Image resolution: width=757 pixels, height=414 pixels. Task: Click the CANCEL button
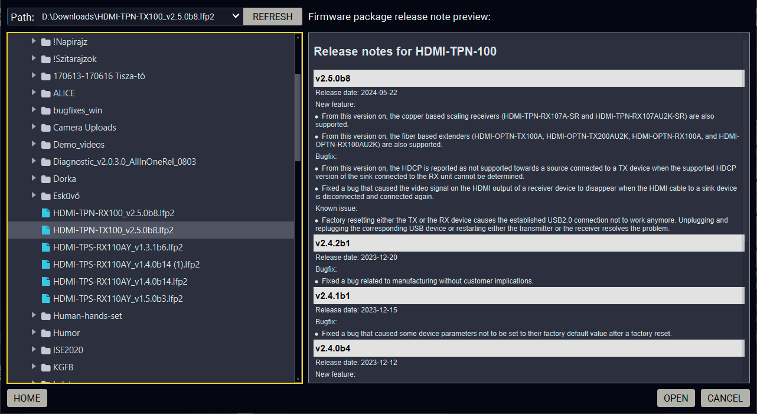coord(725,398)
